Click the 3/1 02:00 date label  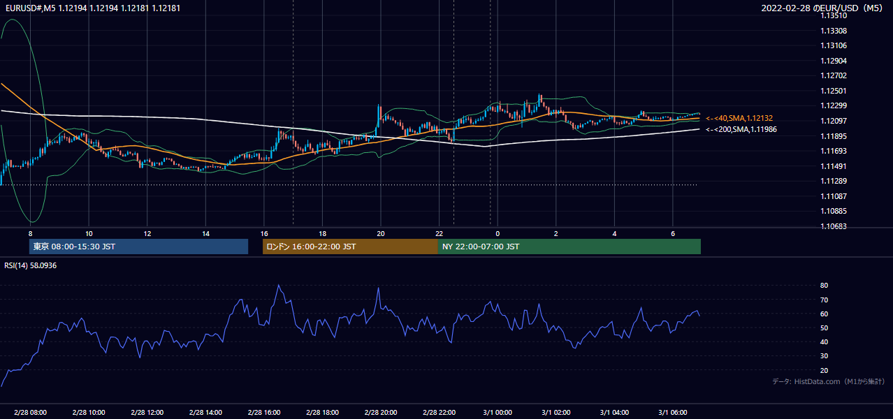point(556,413)
